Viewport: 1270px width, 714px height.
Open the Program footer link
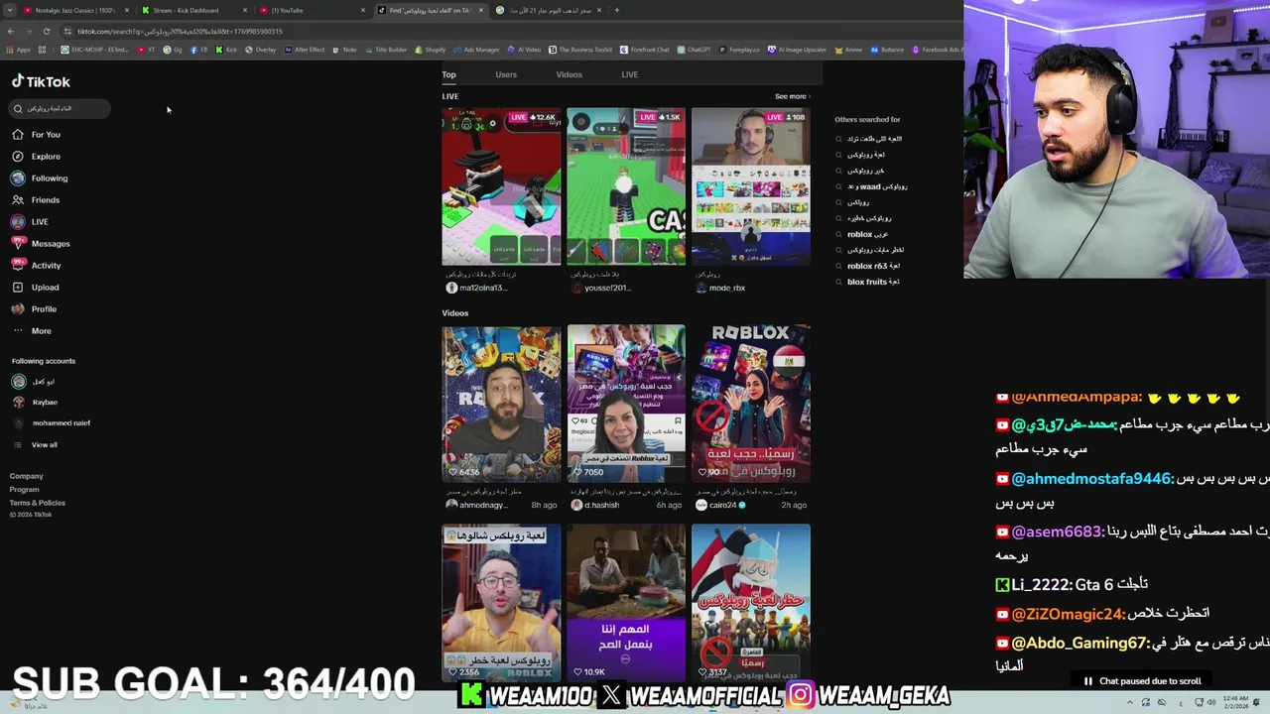25,489
